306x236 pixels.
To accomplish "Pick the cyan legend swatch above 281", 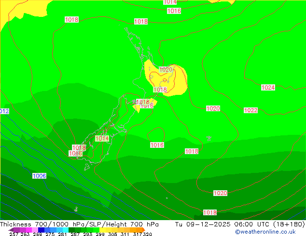I will click(x=66, y=230).
